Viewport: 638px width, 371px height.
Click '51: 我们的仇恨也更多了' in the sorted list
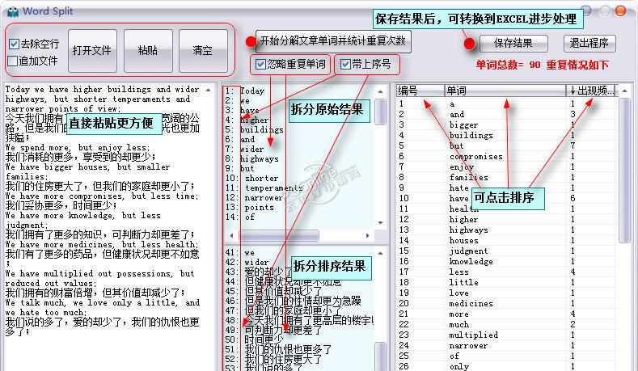pyautogui.click(x=279, y=349)
